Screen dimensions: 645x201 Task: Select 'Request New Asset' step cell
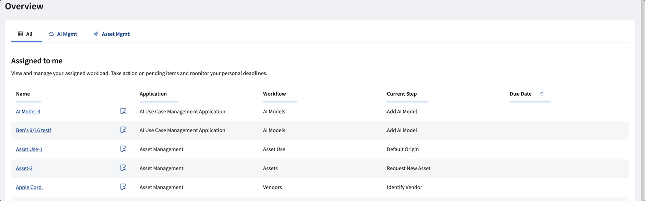click(x=409, y=168)
